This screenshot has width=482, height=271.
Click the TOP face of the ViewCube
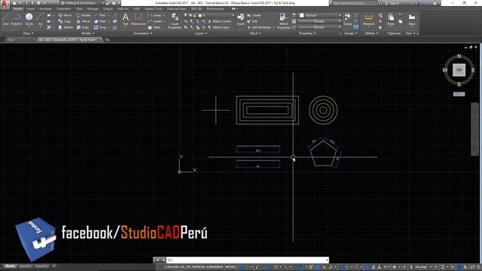point(459,70)
